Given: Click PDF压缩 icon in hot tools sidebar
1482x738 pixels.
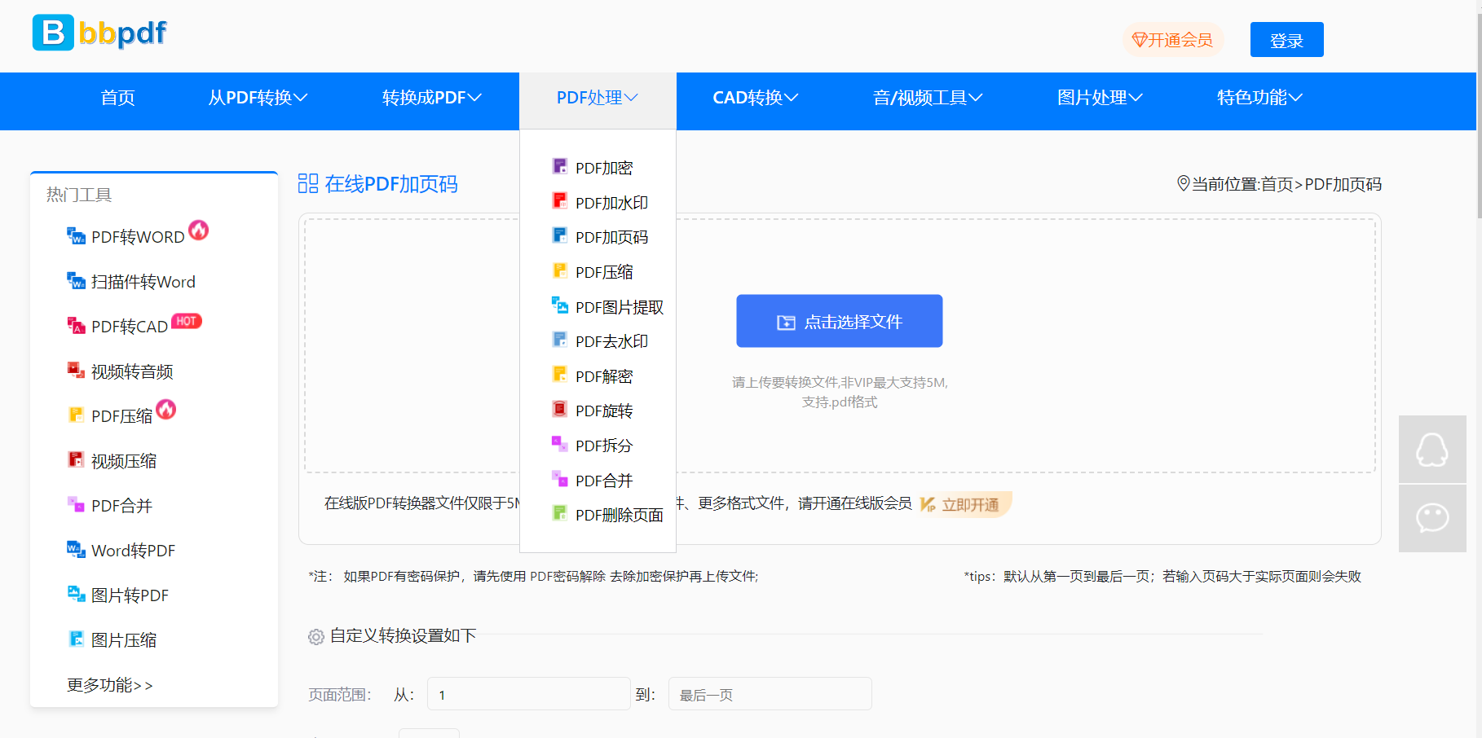Looking at the screenshot, I should pyautogui.click(x=76, y=415).
